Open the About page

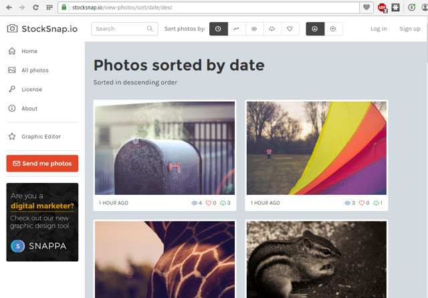point(23,108)
